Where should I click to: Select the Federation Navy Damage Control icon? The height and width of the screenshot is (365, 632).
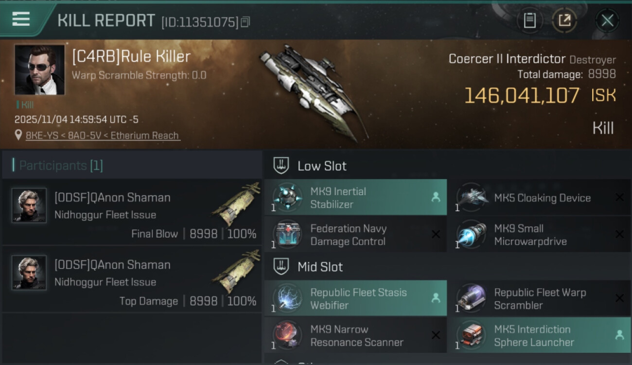click(287, 235)
